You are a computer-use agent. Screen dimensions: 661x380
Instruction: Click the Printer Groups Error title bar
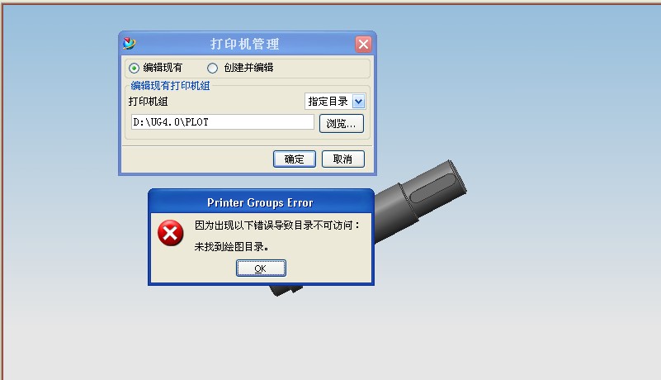pyautogui.click(x=261, y=202)
